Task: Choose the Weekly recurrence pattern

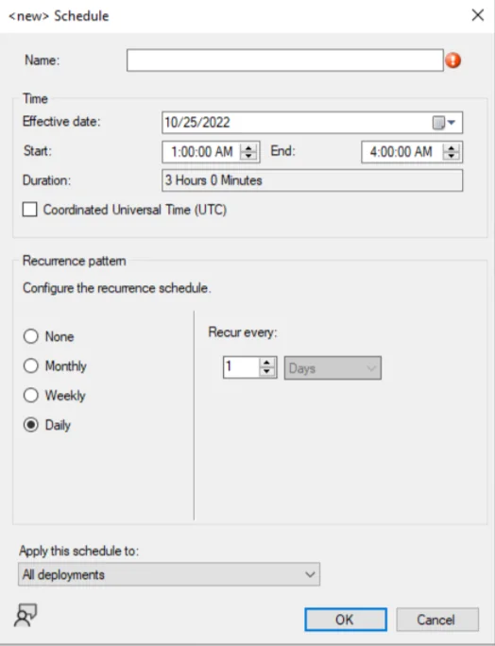Action: pos(31,395)
